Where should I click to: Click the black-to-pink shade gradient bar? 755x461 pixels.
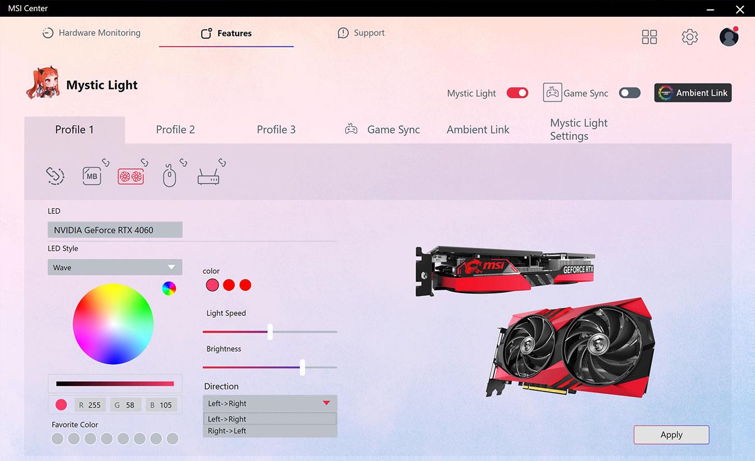pyautogui.click(x=115, y=384)
